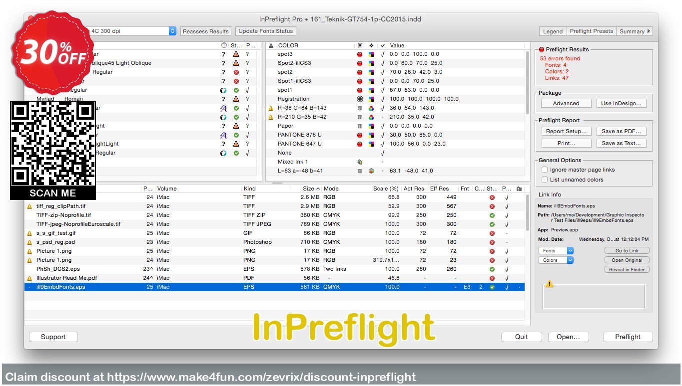
Task: Enable Ignore master page links
Action: (x=545, y=170)
